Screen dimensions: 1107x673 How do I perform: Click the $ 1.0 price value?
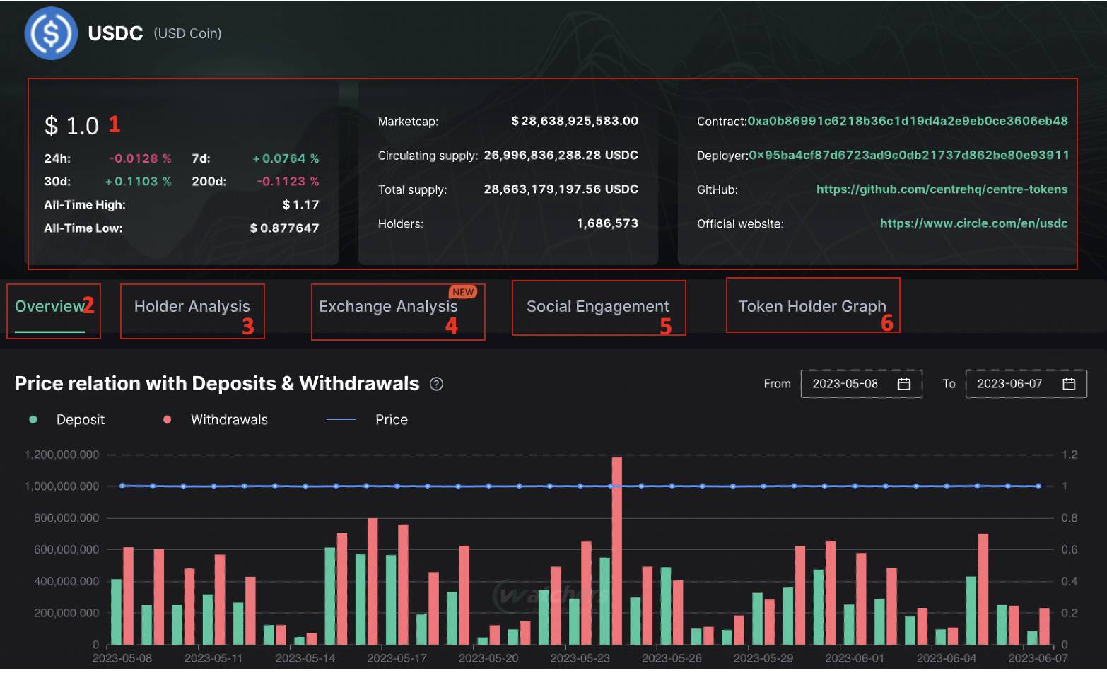coord(71,126)
